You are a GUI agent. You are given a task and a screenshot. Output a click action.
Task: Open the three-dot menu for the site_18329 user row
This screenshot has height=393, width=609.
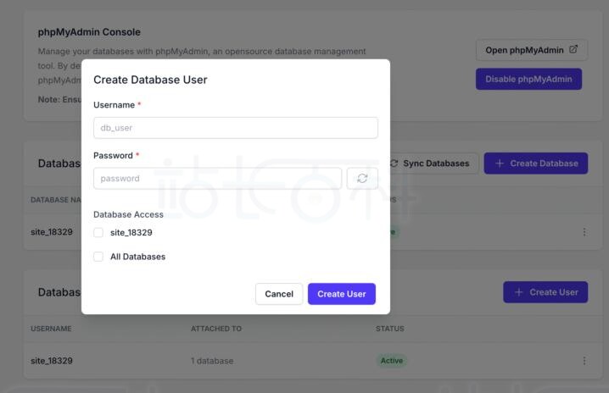[584, 361]
